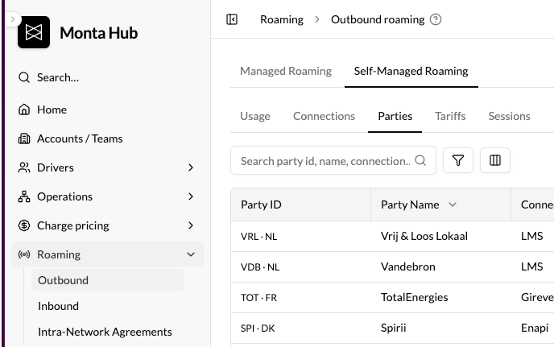Click Vandebron party name
554x347 pixels.
(408, 266)
